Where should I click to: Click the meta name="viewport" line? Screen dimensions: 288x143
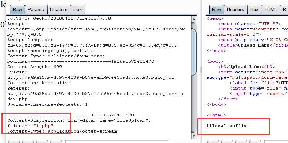click(253, 29)
